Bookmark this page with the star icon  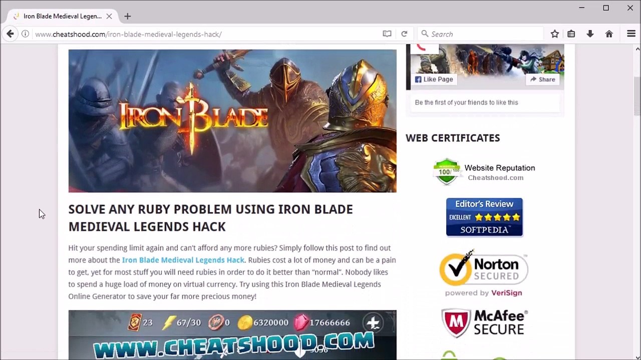pyautogui.click(x=555, y=34)
